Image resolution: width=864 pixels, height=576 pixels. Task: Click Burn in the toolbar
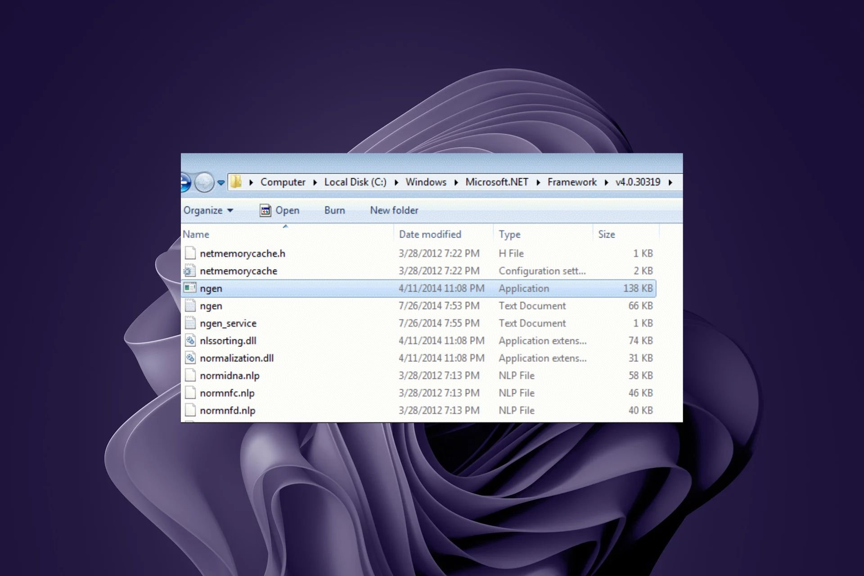click(334, 210)
